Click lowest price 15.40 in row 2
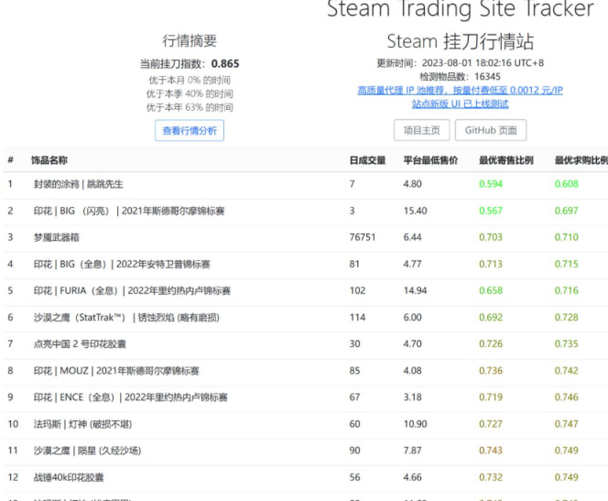Image resolution: width=608 pixels, height=501 pixels. tap(416, 211)
